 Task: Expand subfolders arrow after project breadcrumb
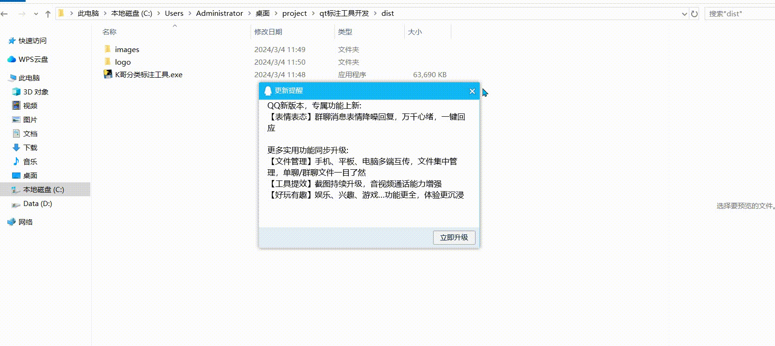(x=313, y=13)
